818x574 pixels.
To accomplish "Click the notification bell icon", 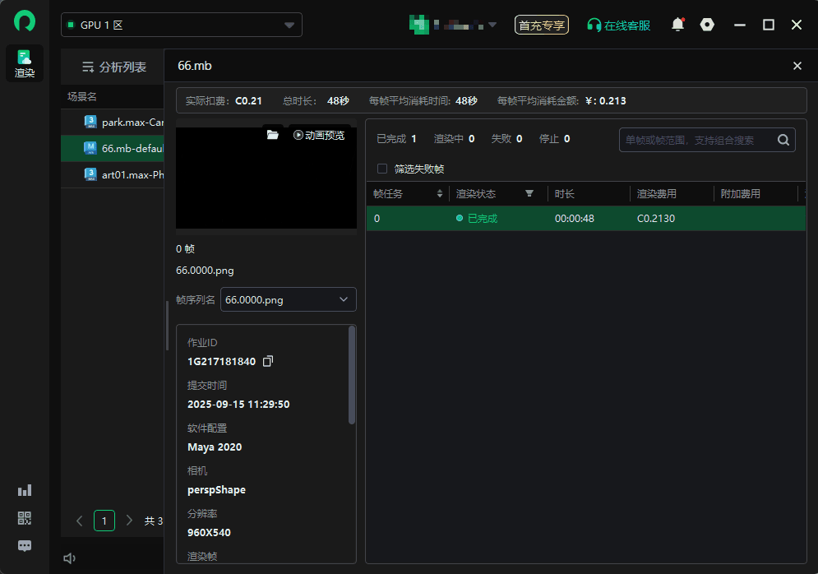I will point(677,25).
